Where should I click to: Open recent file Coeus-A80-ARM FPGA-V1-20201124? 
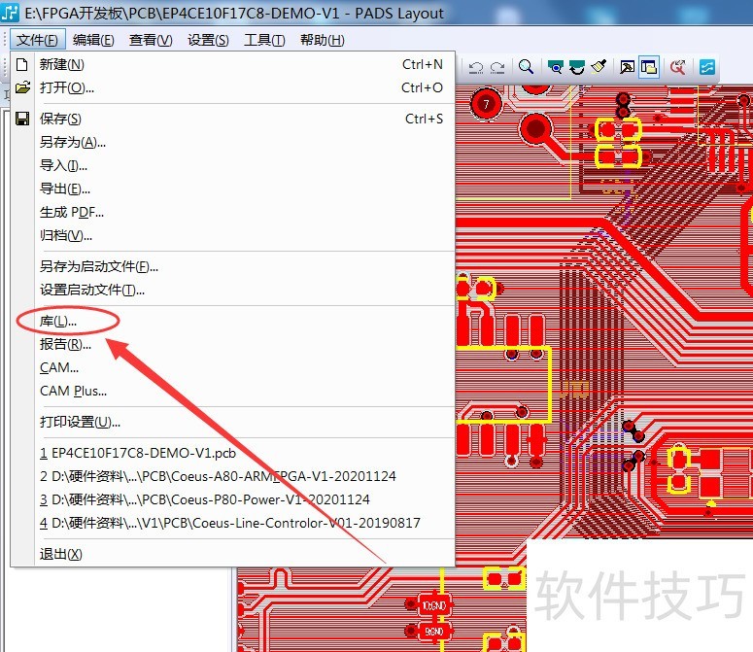[232, 476]
